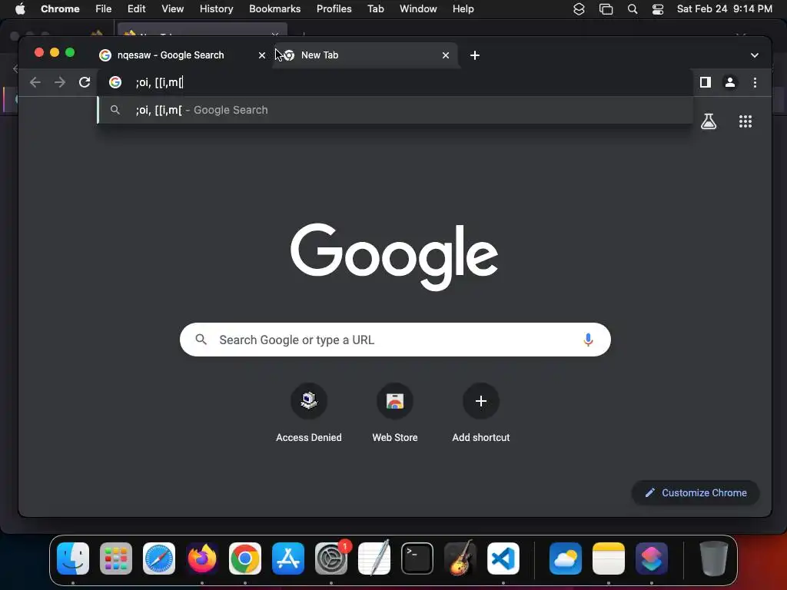The image size is (787, 590).
Task: Close the New Tab tab
Action: point(445,55)
